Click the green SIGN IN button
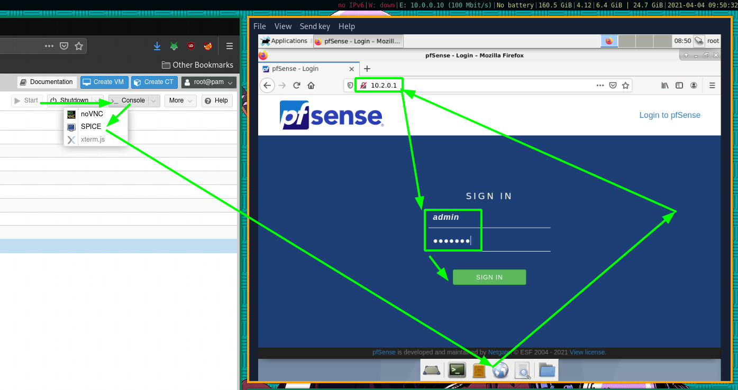Screen dimensions: 738x390 (x=489, y=277)
